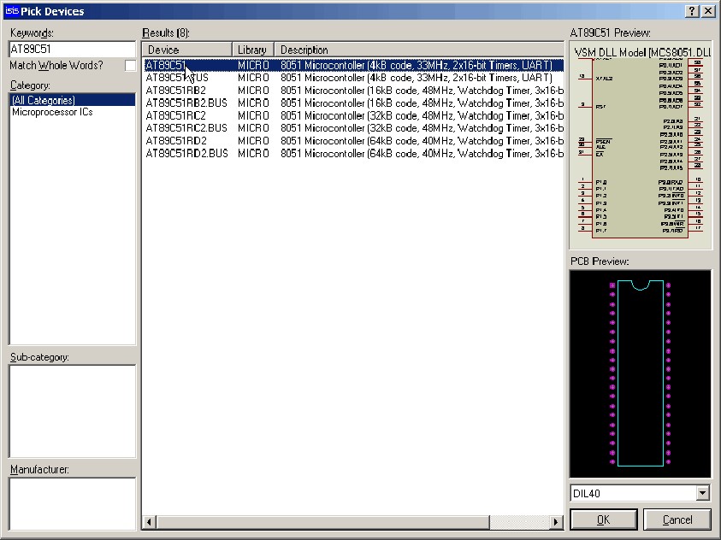Select the AT89C51RC2.BUS device row
Image resolution: width=721 pixels, height=540 pixels.
coord(353,128)
